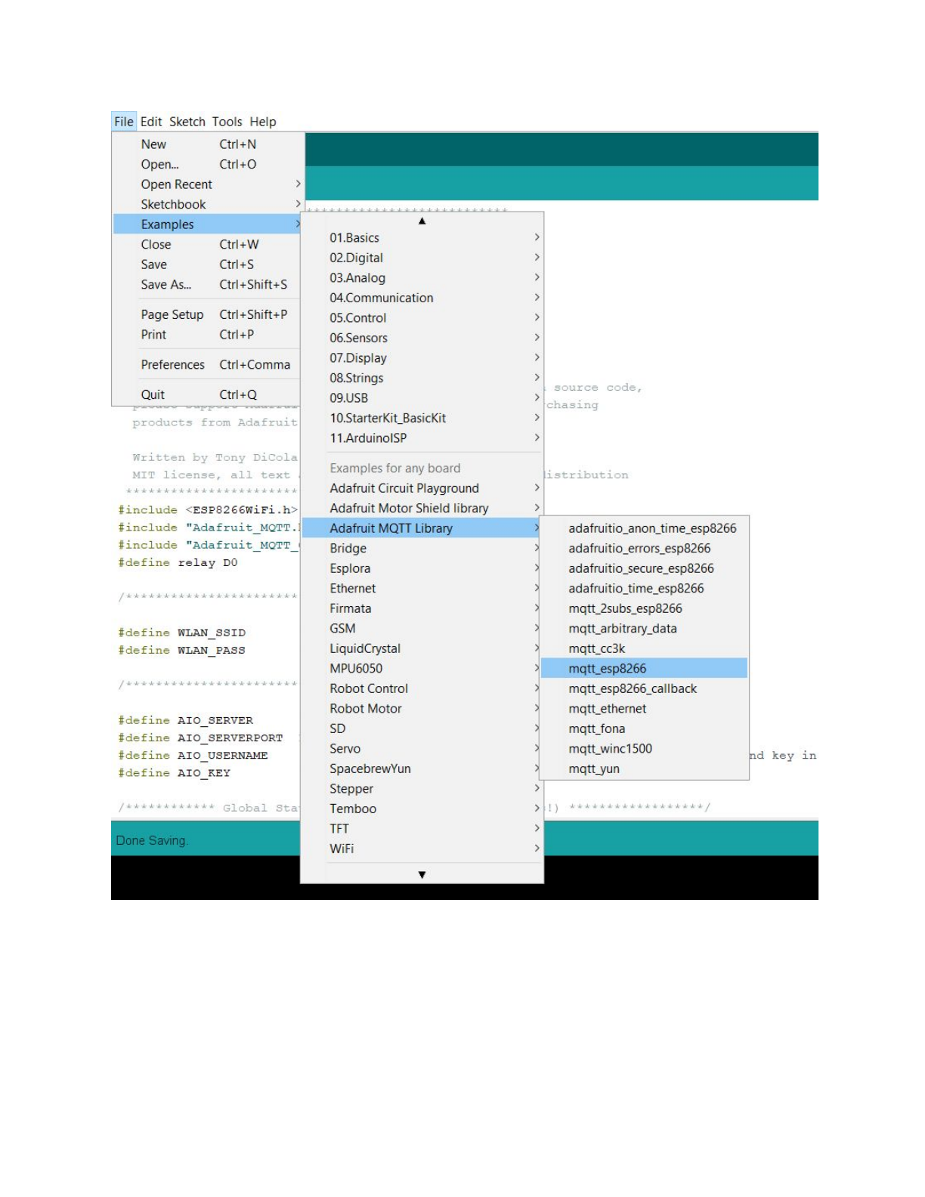Image resolution: width=925 pixels, height=1197 pixels.
Task: Open the Tools menu
Action: pyautogui.click(x=227, y=122)
